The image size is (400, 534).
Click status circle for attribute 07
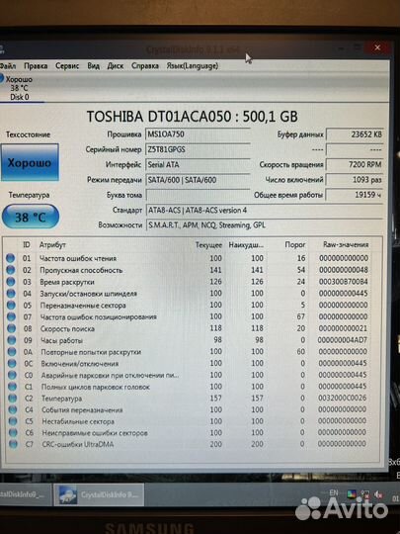[11, 316]
